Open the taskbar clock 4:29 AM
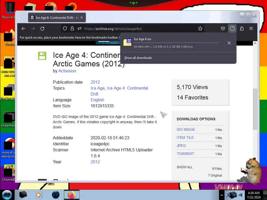 click(x=254, y=195)
